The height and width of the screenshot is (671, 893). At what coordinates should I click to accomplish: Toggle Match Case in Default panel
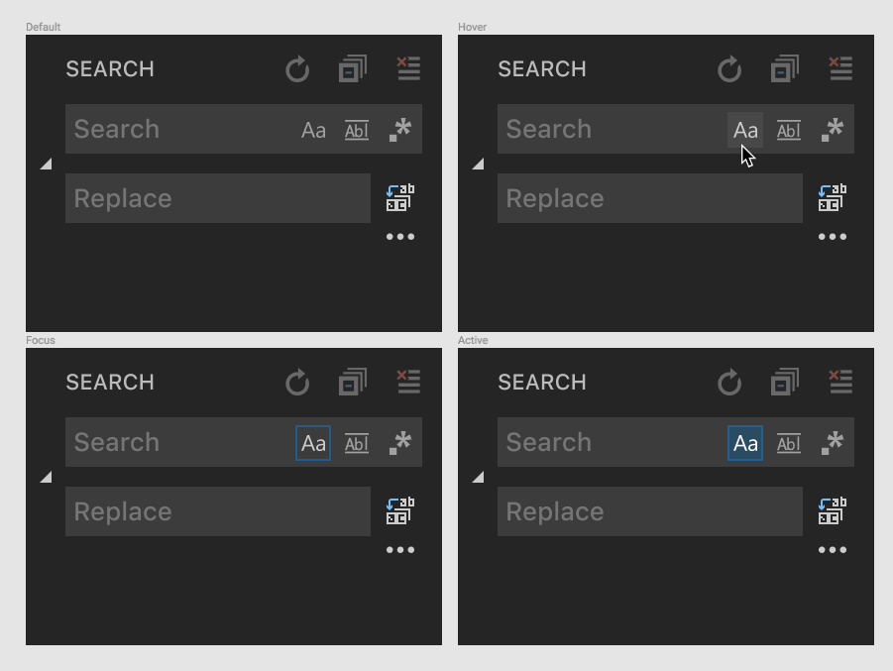coord(313,130)
